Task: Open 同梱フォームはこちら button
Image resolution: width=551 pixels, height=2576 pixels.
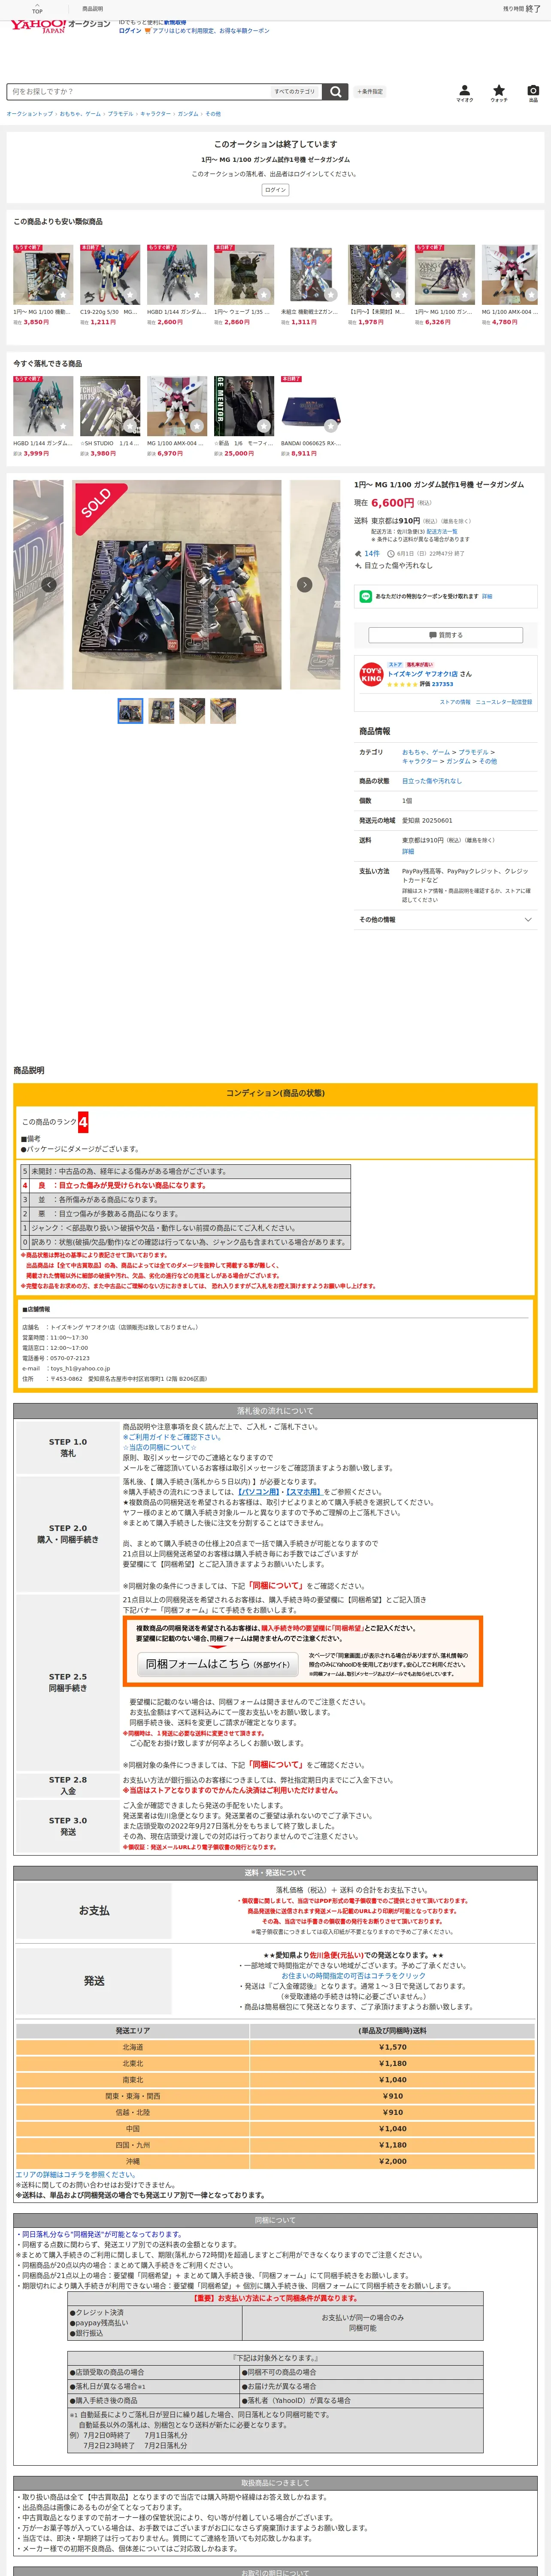Action: (x=218, y=1664)
